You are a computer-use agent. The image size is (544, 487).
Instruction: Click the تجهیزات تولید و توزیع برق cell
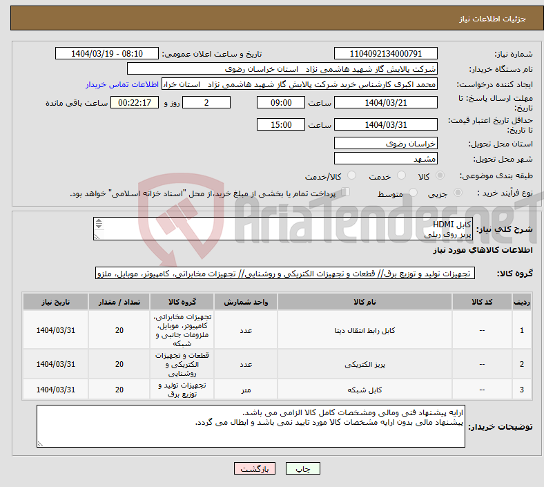point(182,390)
